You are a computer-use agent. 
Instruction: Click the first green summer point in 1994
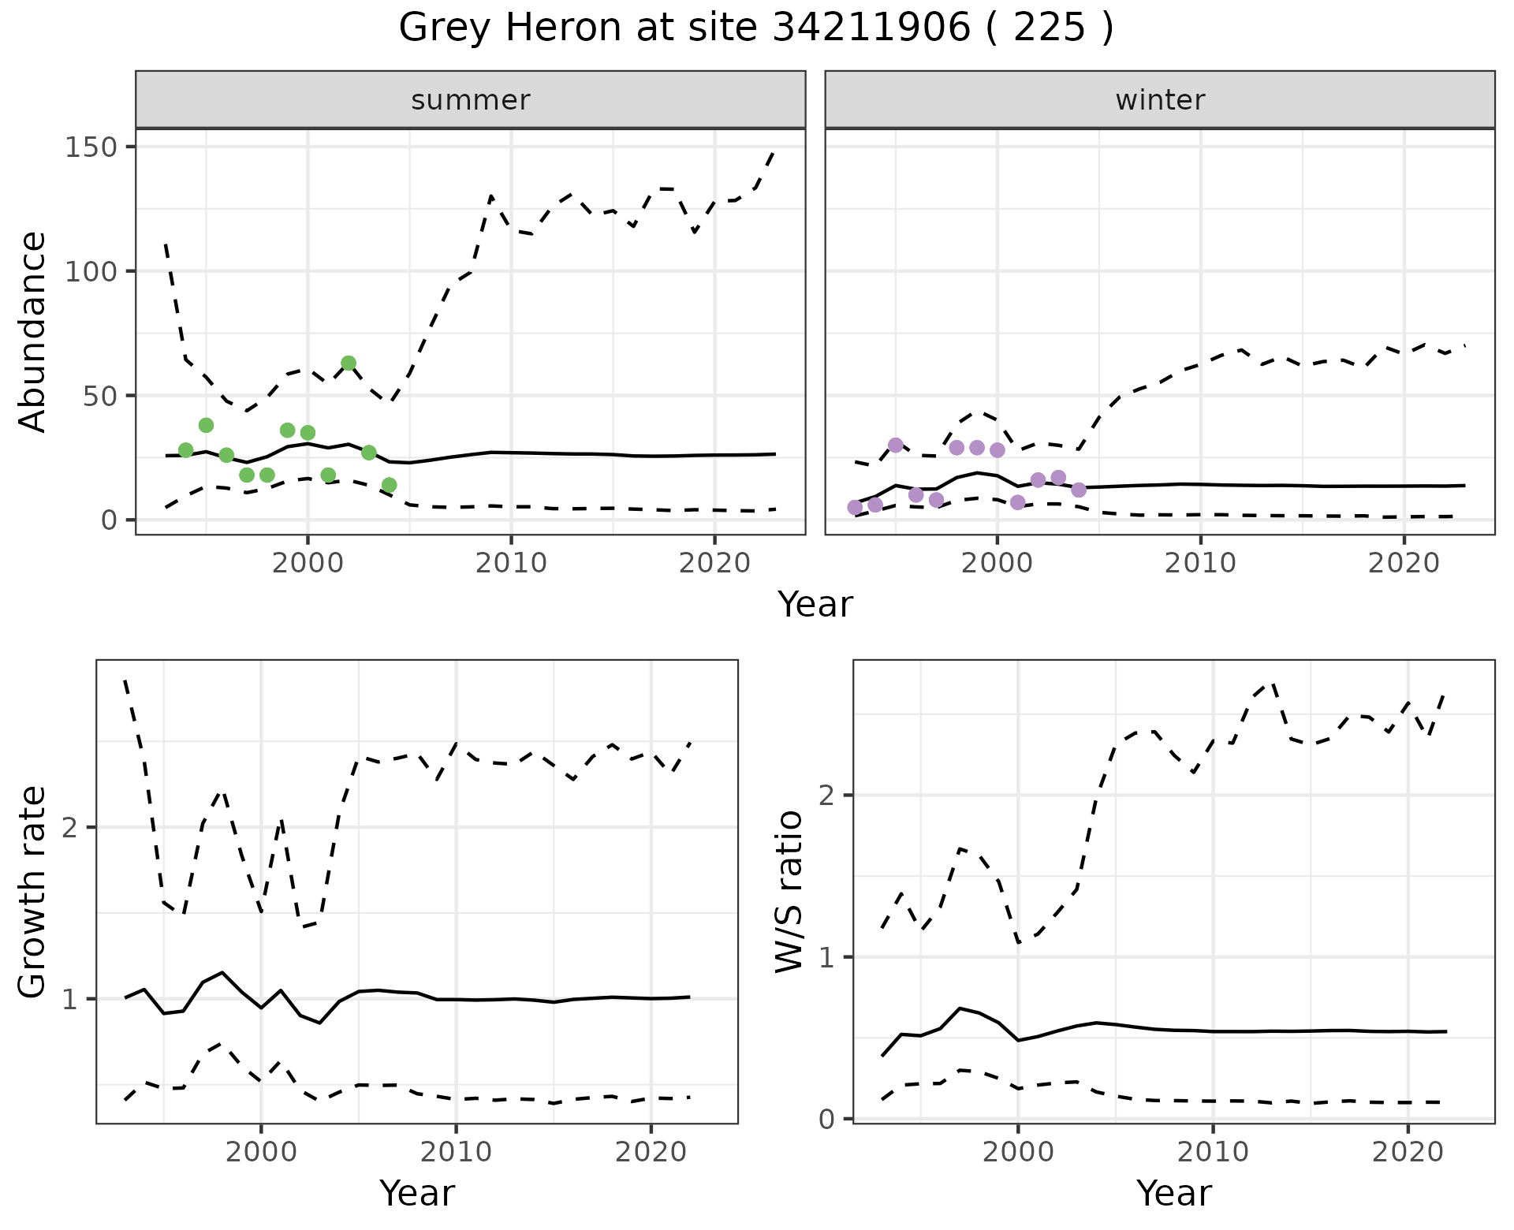pyautogui.click(x=186, y=450)
